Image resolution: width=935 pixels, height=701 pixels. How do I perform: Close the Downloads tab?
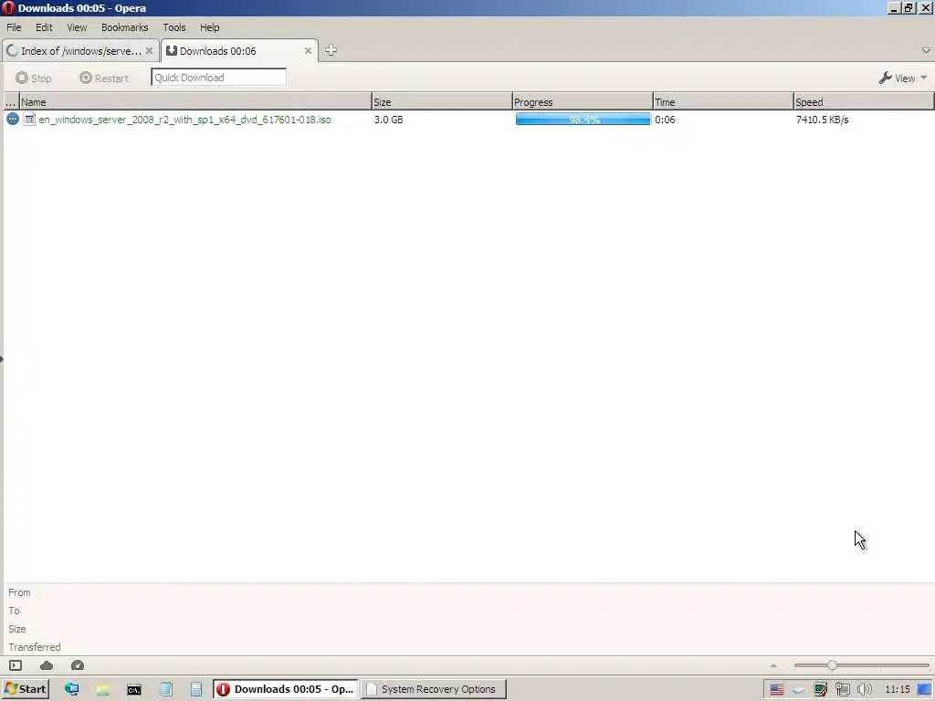coord(308,51)
